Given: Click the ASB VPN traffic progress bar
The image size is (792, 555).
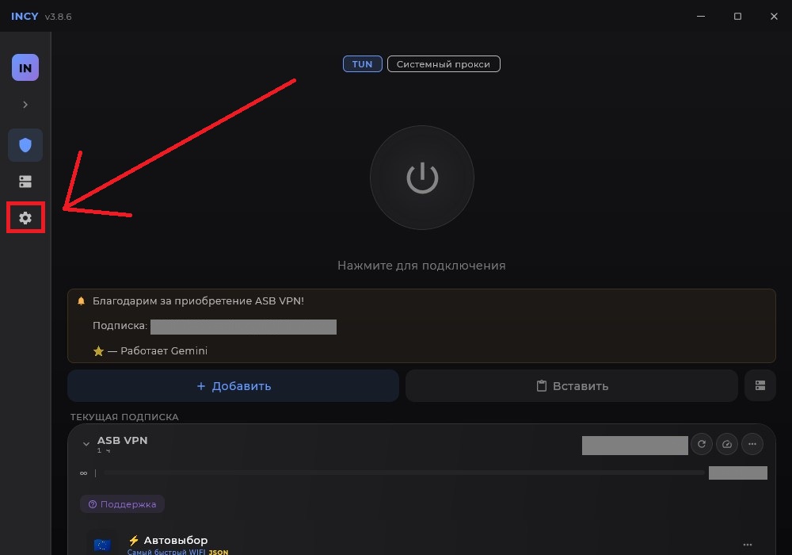Looking at the screenshot, I should pyautogui.click(x=404, y=473).
